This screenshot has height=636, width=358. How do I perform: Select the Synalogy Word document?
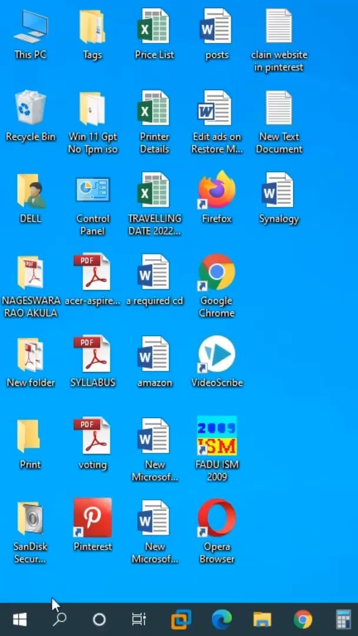point(278,190)
